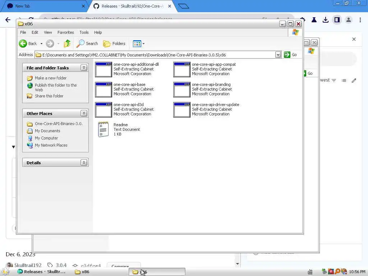Open My Network Places link
The image size is (368, 276).
coord(51,145)
